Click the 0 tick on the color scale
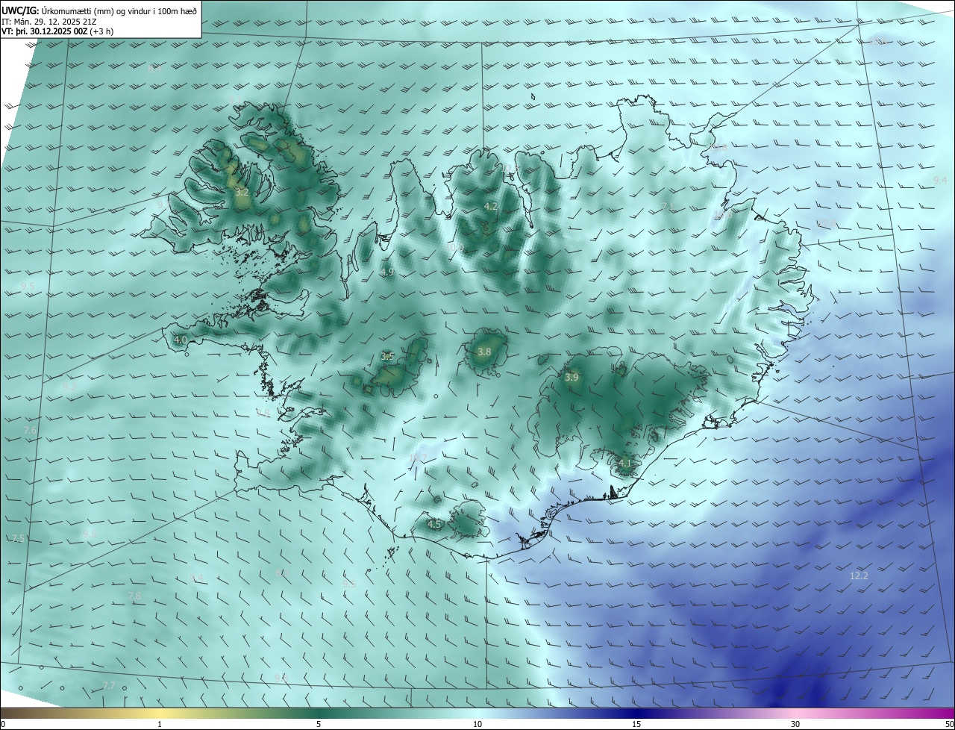 [x=2, y=724]
